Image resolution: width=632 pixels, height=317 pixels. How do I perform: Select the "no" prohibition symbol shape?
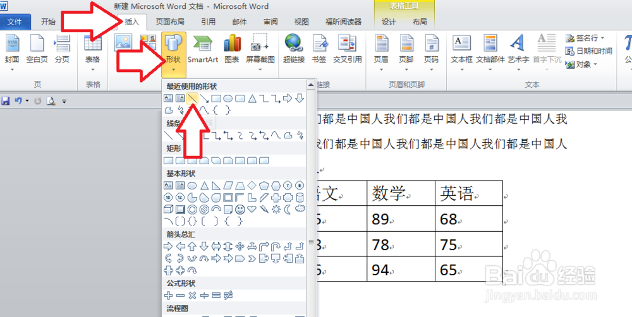[204, 209]
